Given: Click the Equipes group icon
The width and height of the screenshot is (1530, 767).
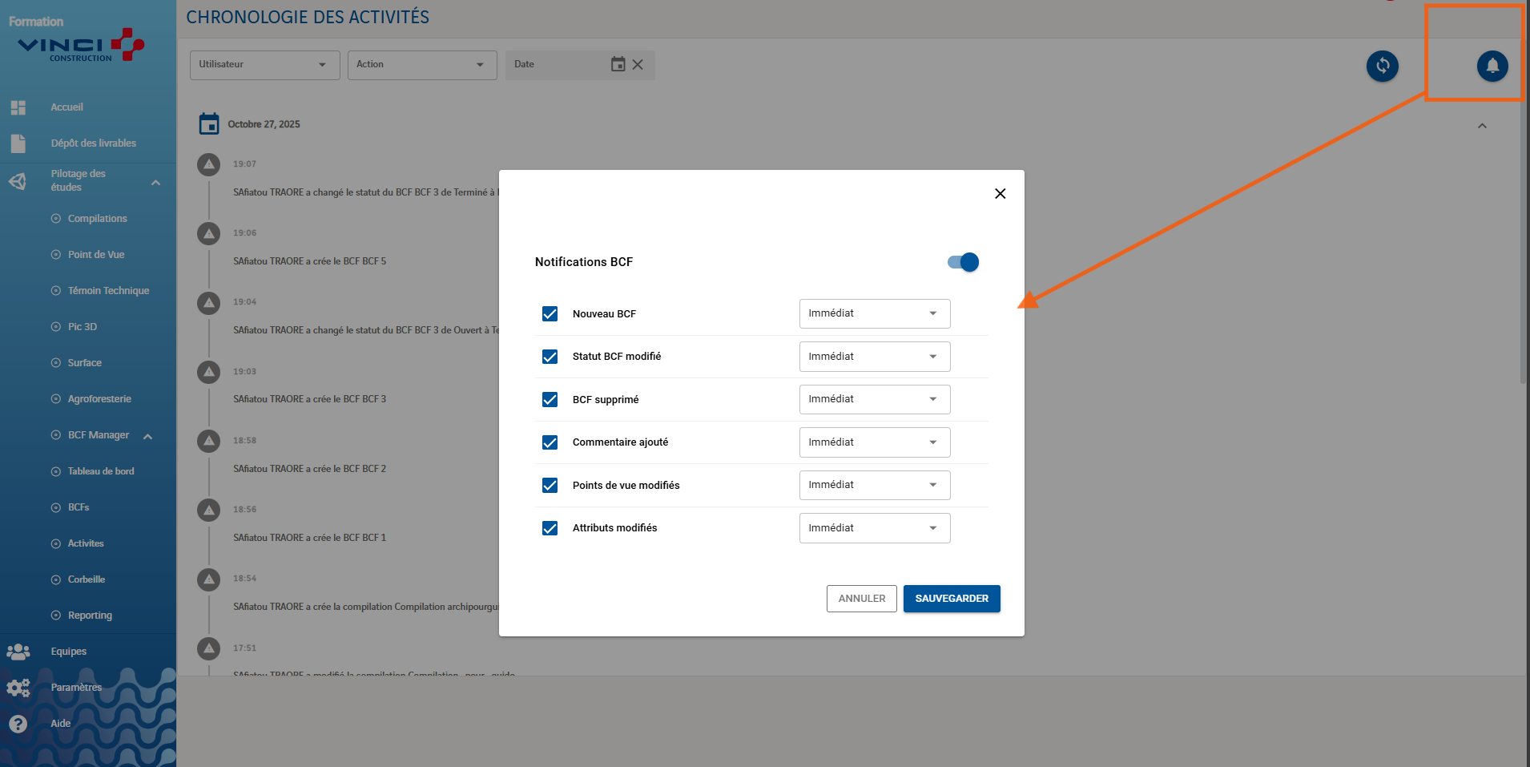Looking at the screenshot, I should 18,652.
